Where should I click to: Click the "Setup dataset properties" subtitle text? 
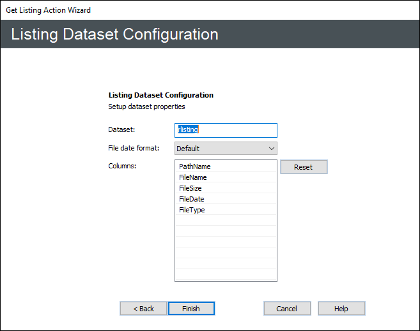[147, 107]
